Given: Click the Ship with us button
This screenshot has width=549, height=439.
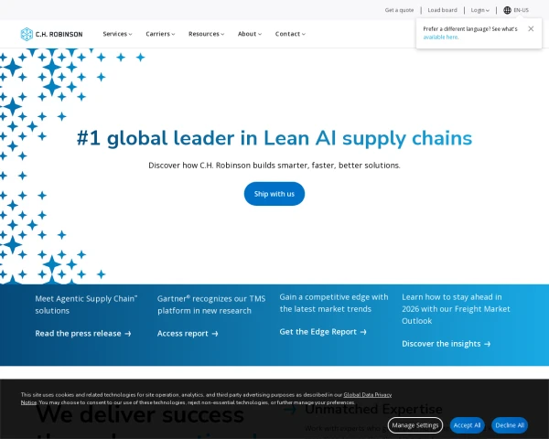Looking at the screenshot, I should click(x=274, y=194).
